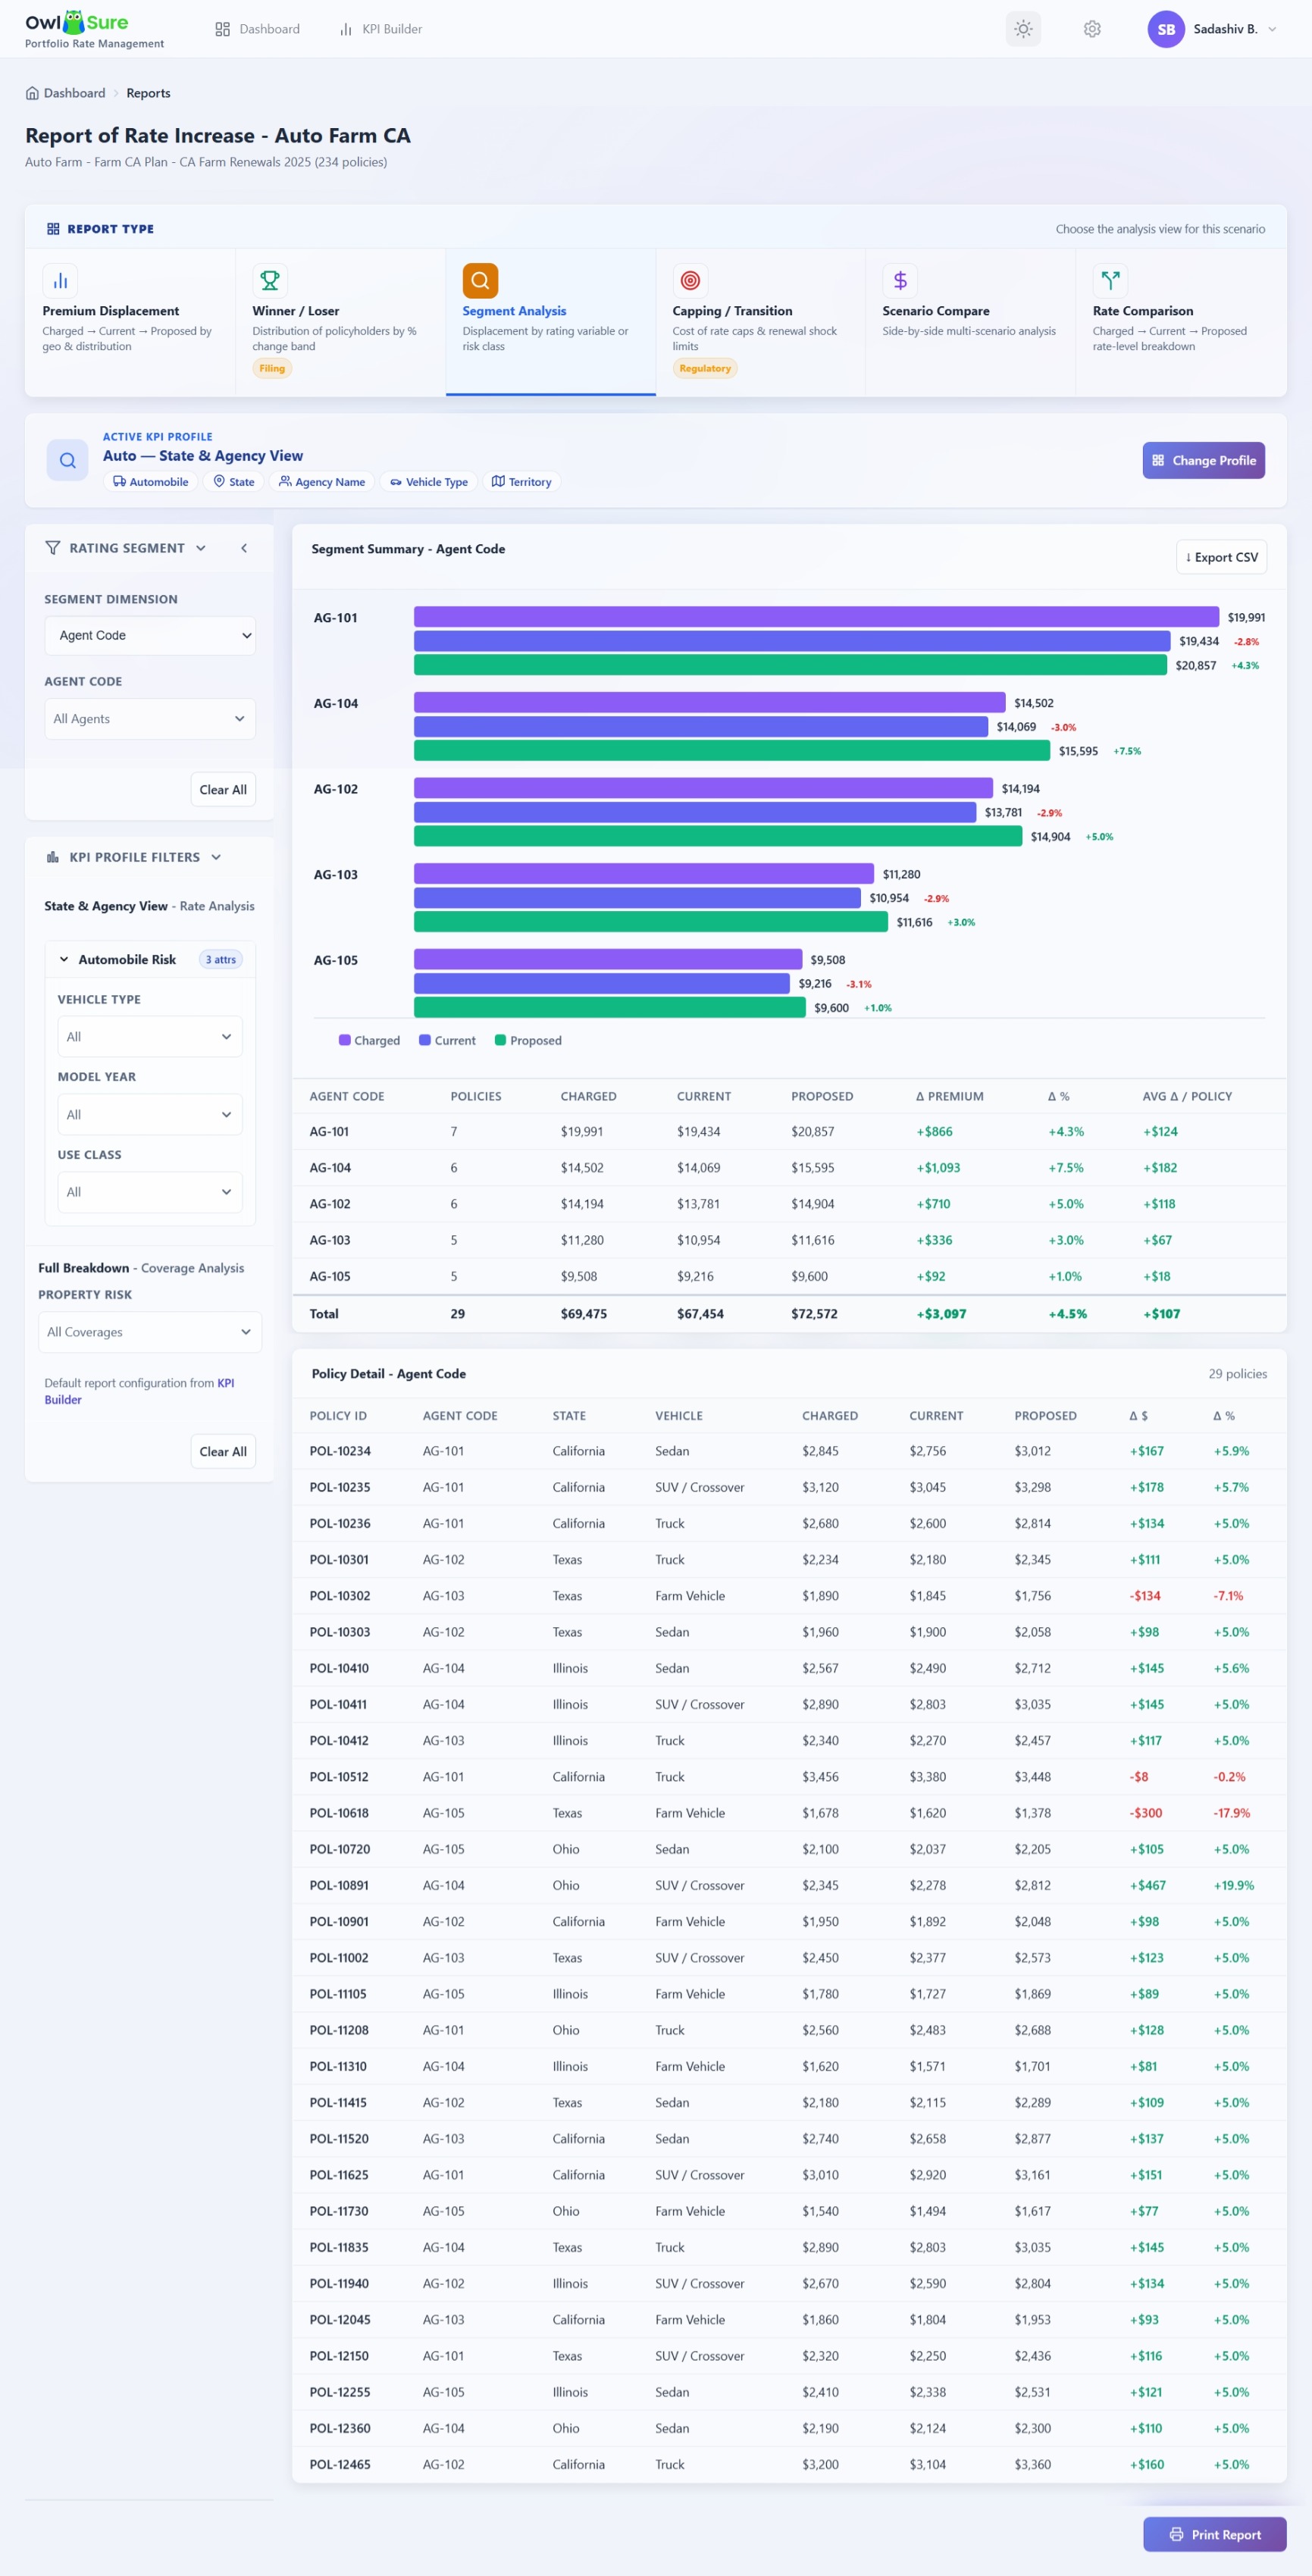1312x2576 pixels.
Task: Click the AG-105 Current blue bar
Action: coord(602,983)
